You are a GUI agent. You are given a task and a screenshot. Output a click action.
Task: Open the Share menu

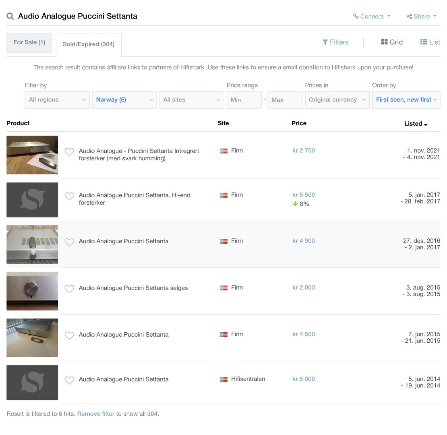point(421,17)
